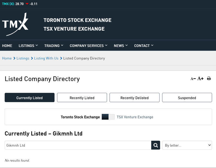Screen dimensions: 216x168
Task: Open the By letter dropdown
Action: click(x=187, y=145)
